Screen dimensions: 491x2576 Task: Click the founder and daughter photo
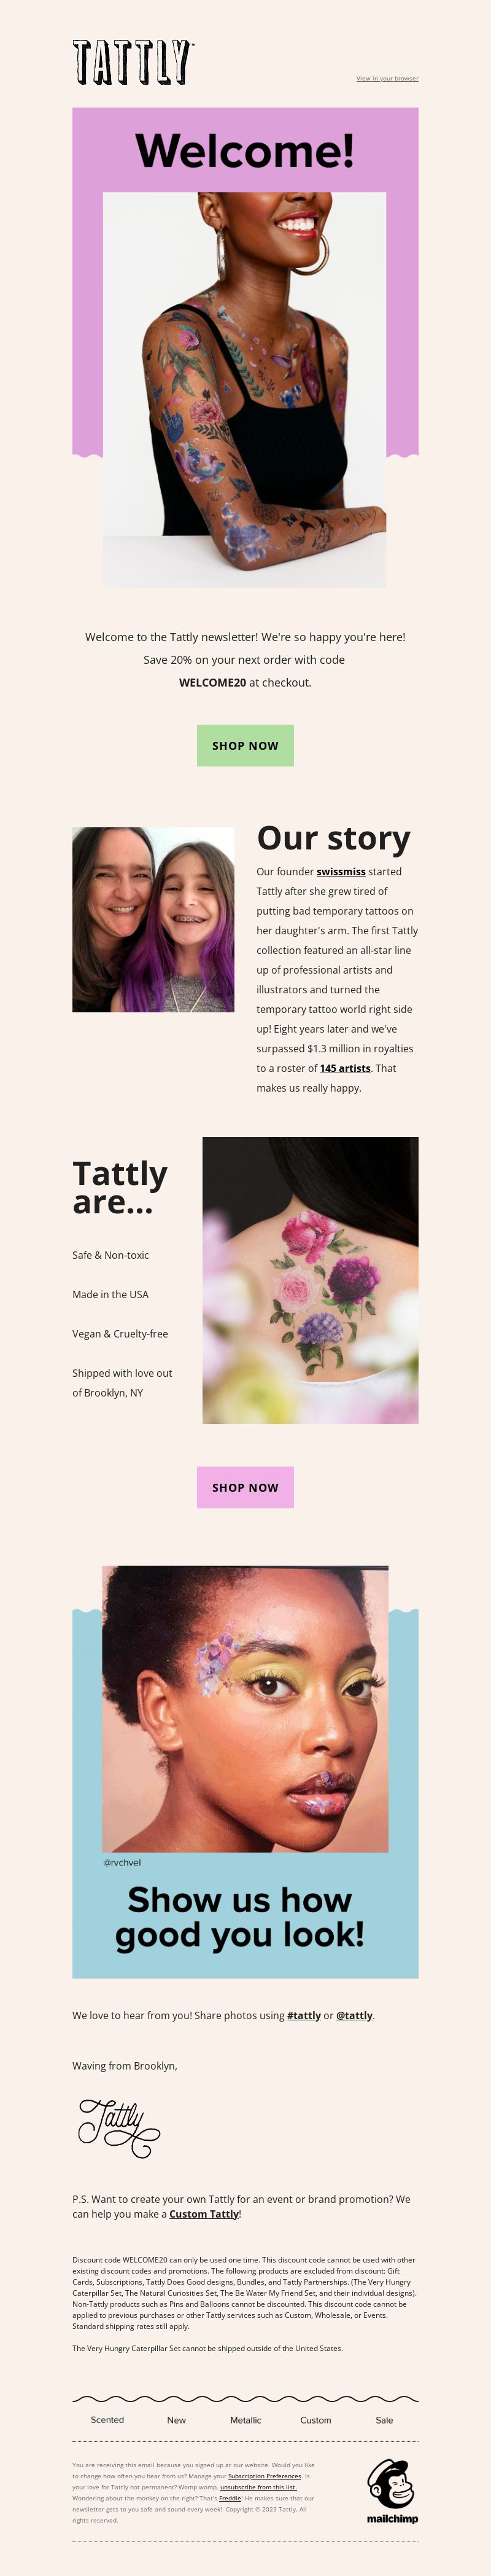pyautogui.click(x=153, y=919)
